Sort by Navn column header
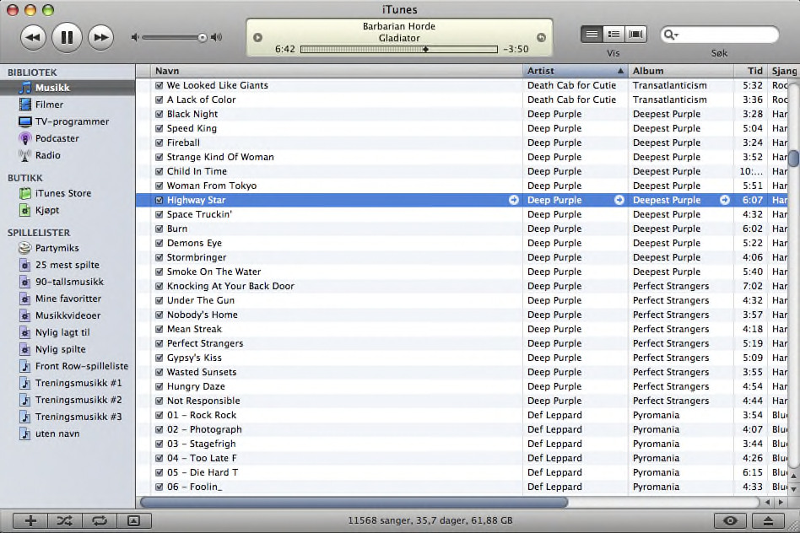The height and width of the screenshot is (533, 800). click(337, 71)
